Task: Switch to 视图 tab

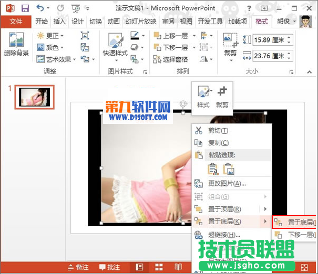Action: click(186, 22)
